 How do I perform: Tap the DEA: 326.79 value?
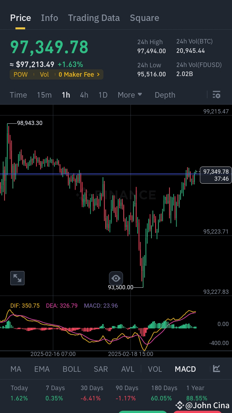62,305
